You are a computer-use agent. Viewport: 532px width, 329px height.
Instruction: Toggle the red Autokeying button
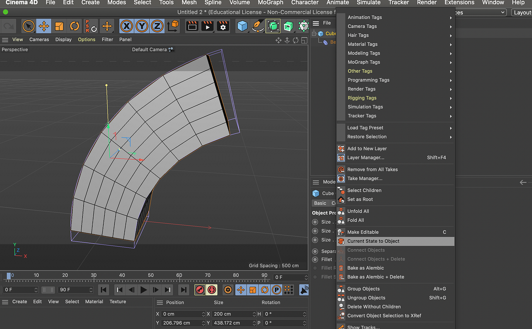coord(212,290)
